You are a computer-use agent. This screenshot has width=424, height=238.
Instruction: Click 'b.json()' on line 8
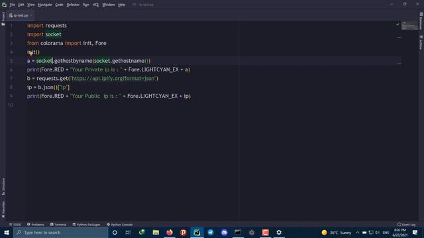click(48, 87)
